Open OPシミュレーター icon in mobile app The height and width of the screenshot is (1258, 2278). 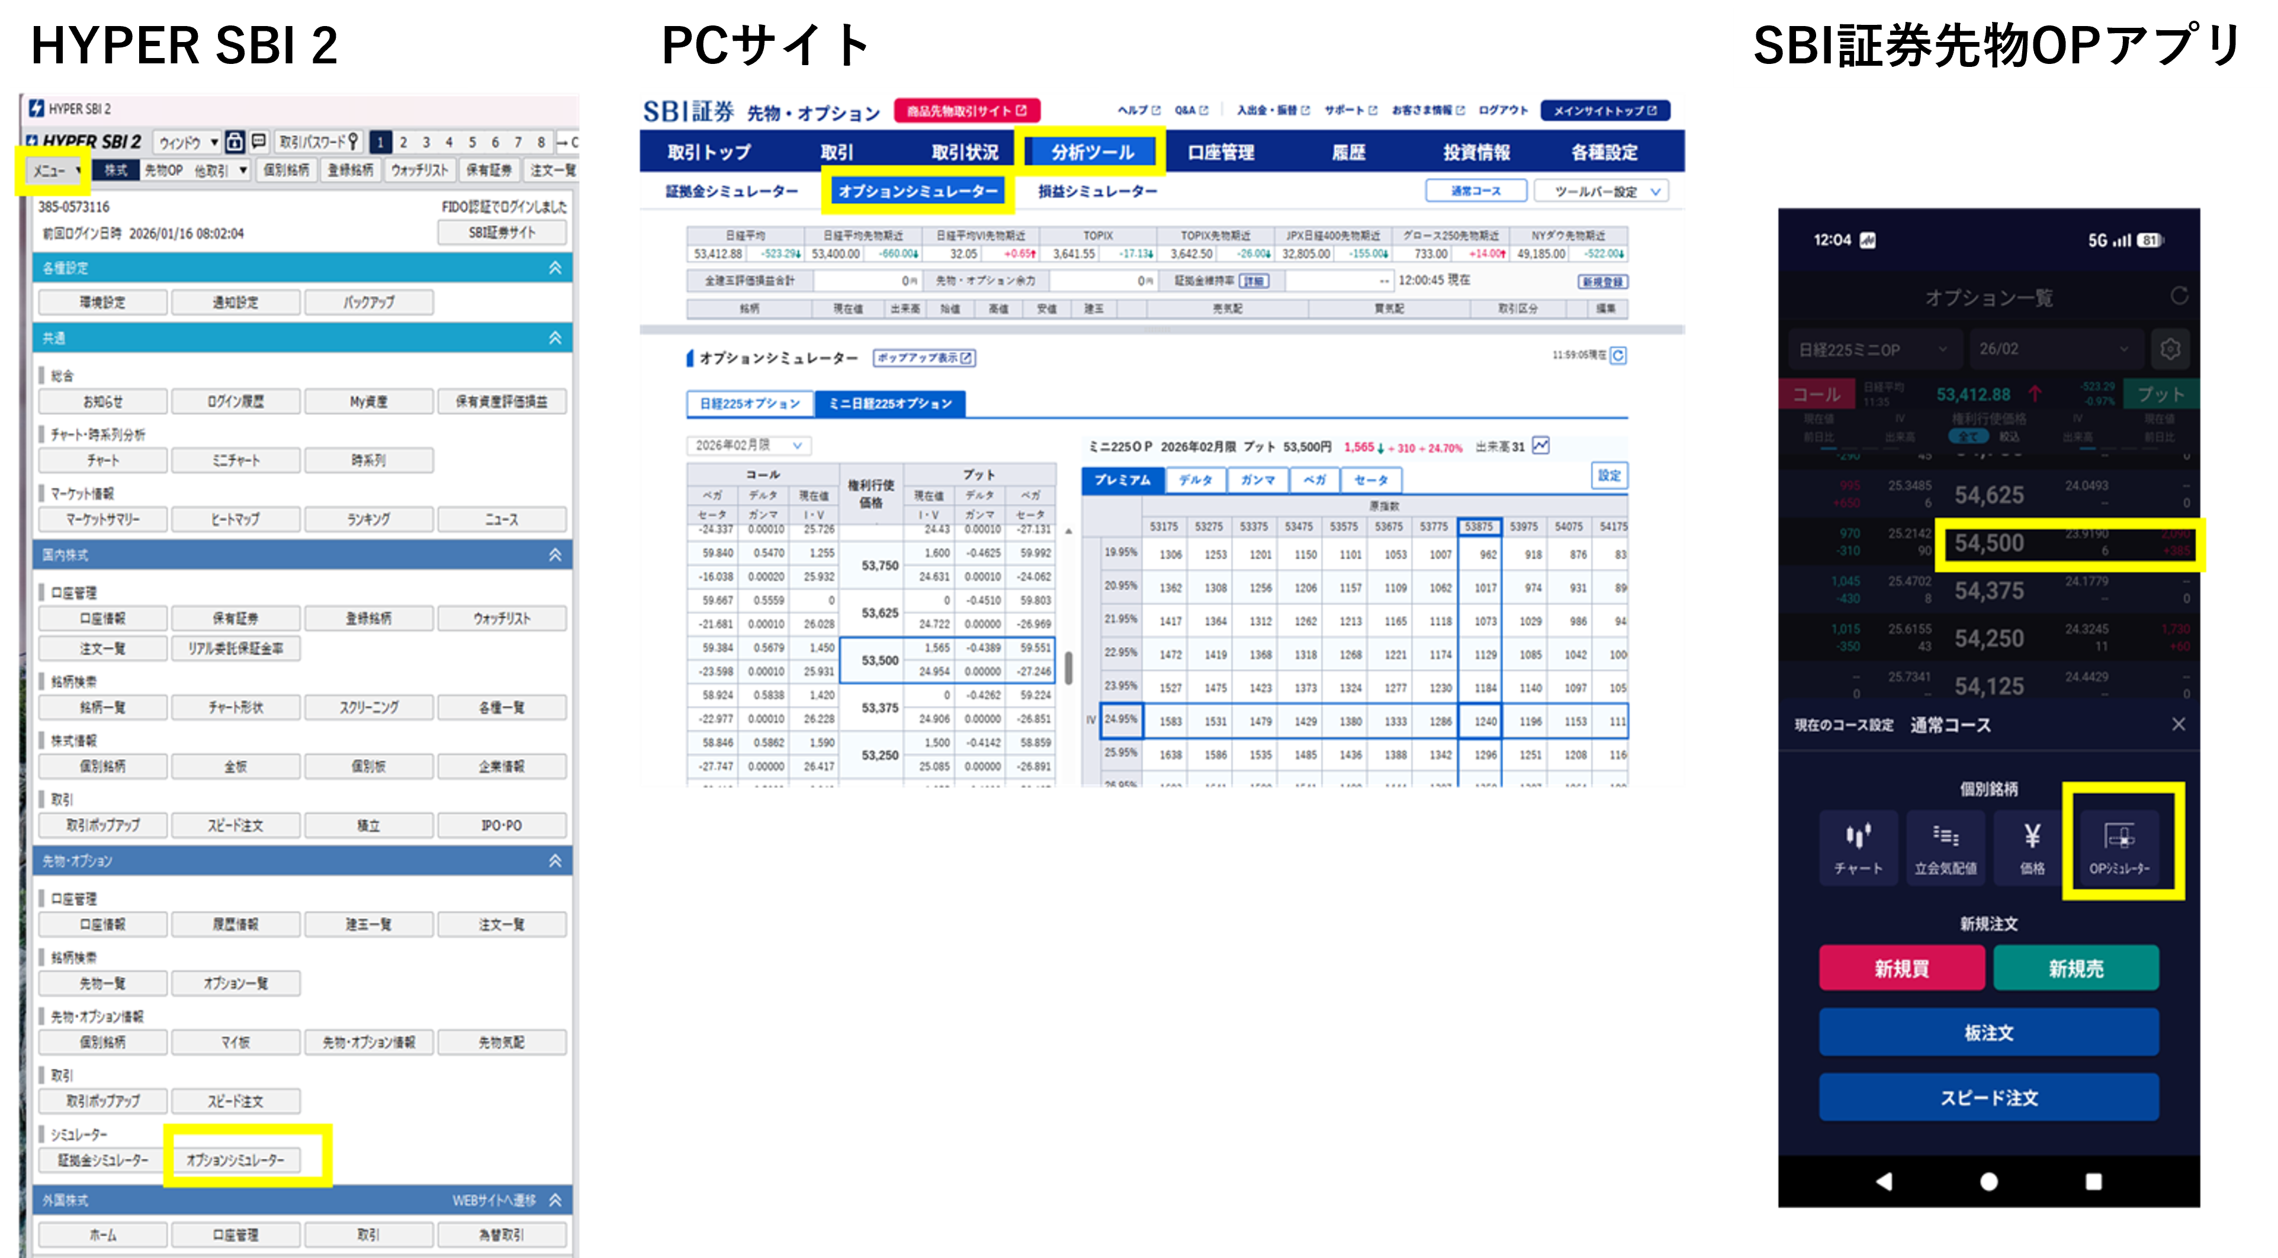(2120, 845)
